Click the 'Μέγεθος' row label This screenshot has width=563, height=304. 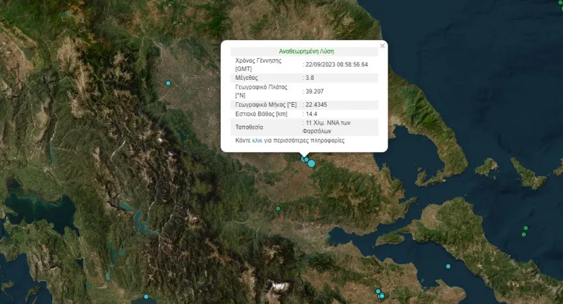click(x=246, y=77)
